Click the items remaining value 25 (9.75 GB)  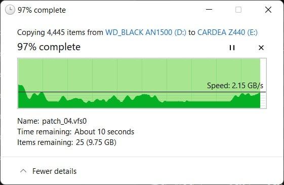coord(96,142)
